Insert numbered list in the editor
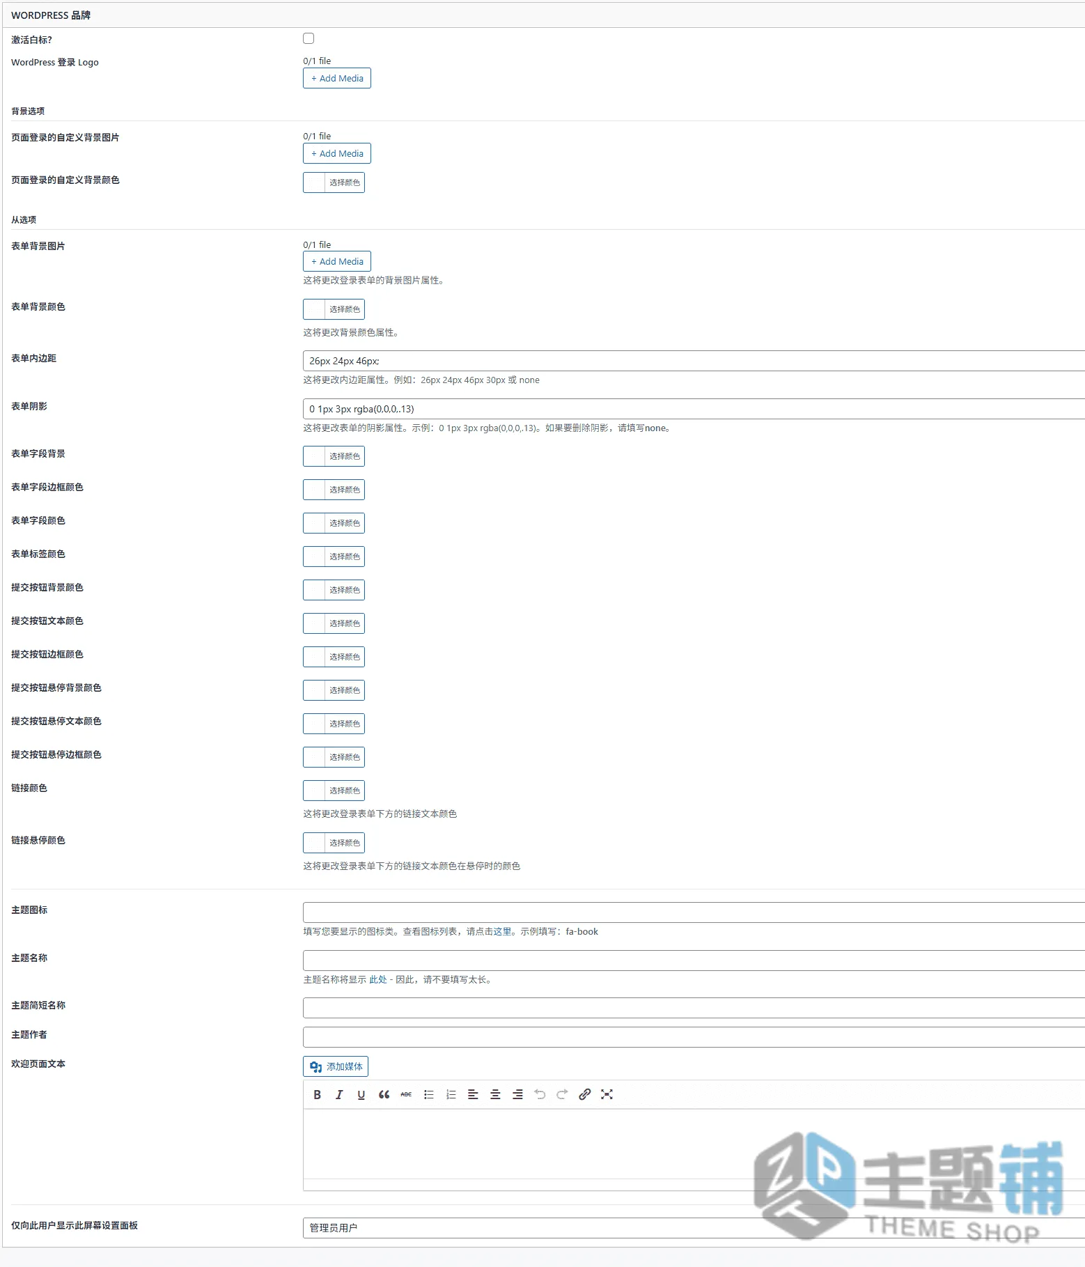Viewport: 1085px width, 1267px height. point(451,1094)
